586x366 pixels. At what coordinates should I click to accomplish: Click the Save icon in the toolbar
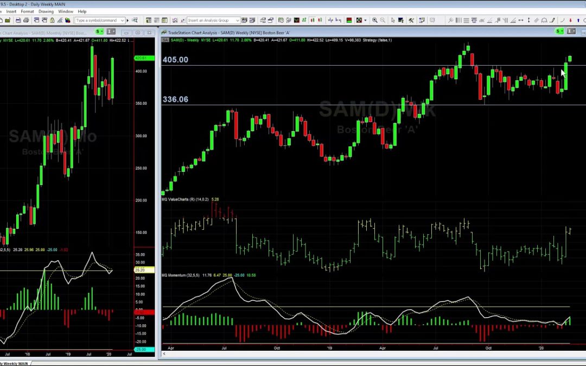pyautogui.click(x=18, y=20)
